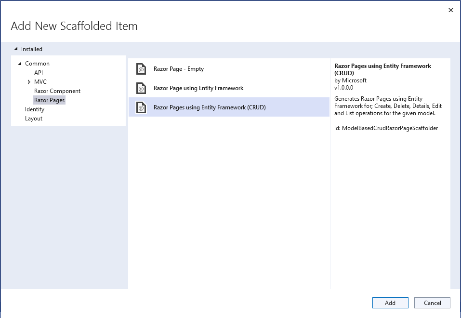461x318 pixels.
Task: Expand the MVC tree node
Action: click(29, 81)
